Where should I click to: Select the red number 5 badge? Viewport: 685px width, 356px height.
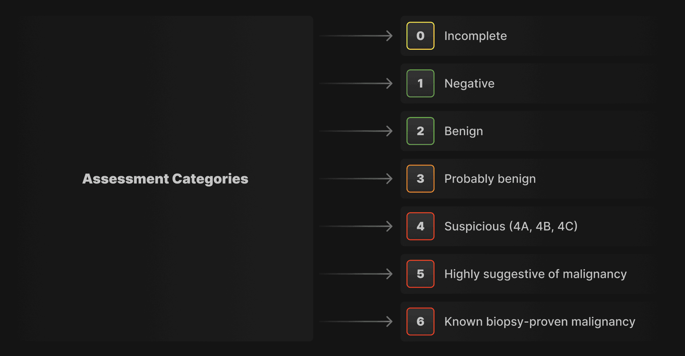click(x=420, y=274)
